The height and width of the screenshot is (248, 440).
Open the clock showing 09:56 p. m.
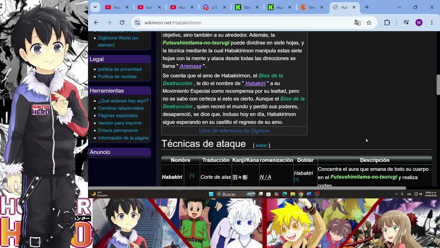(x=431, y=194)
